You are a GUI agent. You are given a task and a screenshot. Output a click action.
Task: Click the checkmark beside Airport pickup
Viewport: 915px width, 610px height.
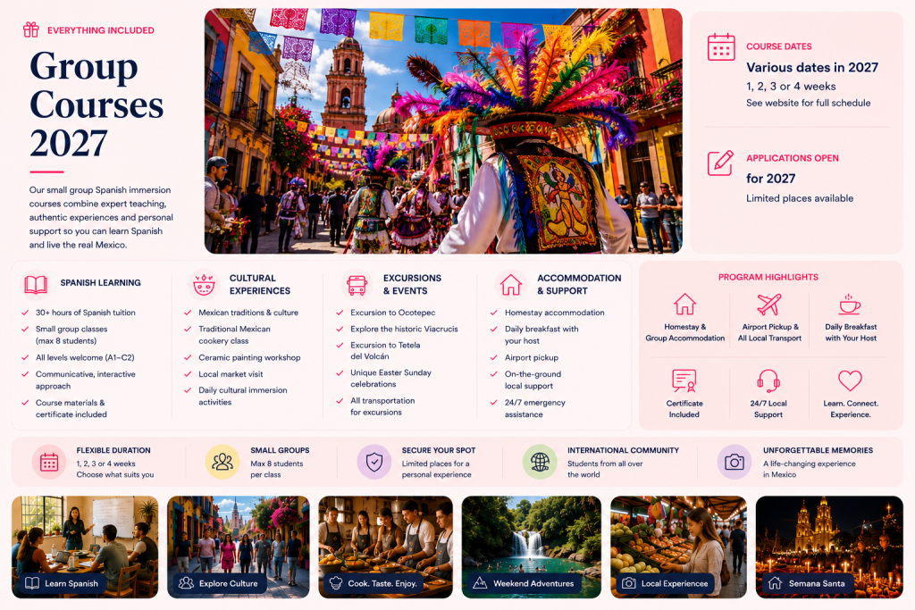(x=493, y=357)
